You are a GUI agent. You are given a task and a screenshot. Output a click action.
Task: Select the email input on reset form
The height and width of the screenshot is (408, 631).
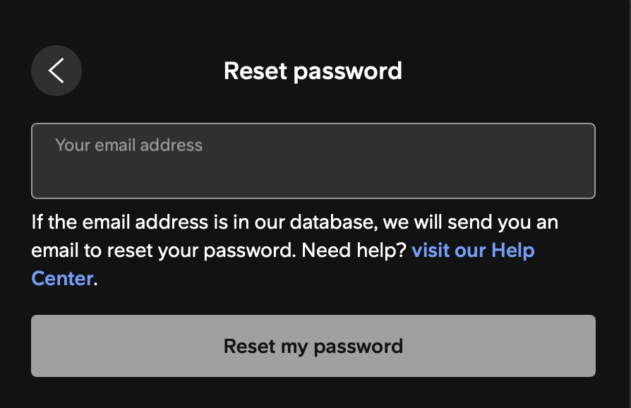tap(313, 161)
